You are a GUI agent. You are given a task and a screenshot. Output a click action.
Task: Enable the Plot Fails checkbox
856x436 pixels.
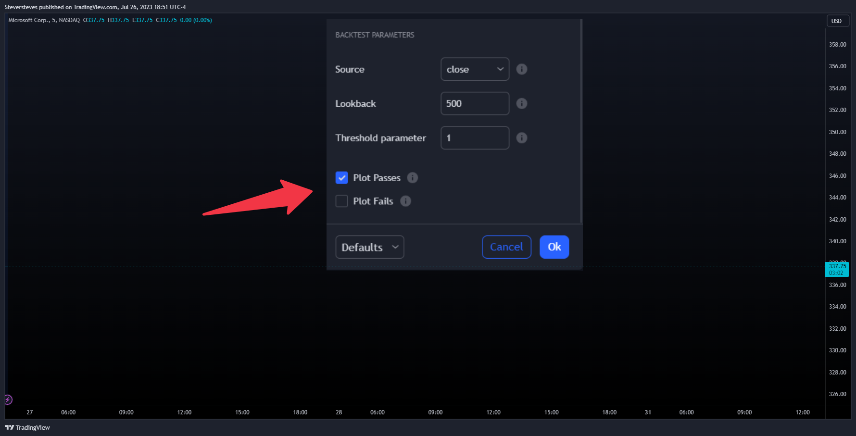(342, 201)
